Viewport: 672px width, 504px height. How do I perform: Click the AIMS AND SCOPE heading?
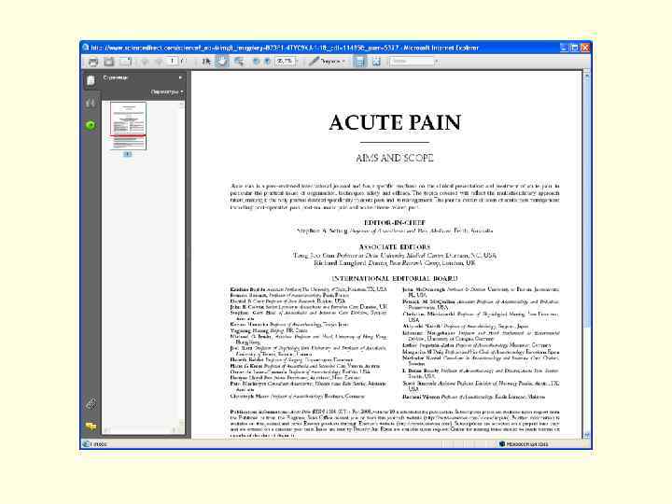[394, 158]
